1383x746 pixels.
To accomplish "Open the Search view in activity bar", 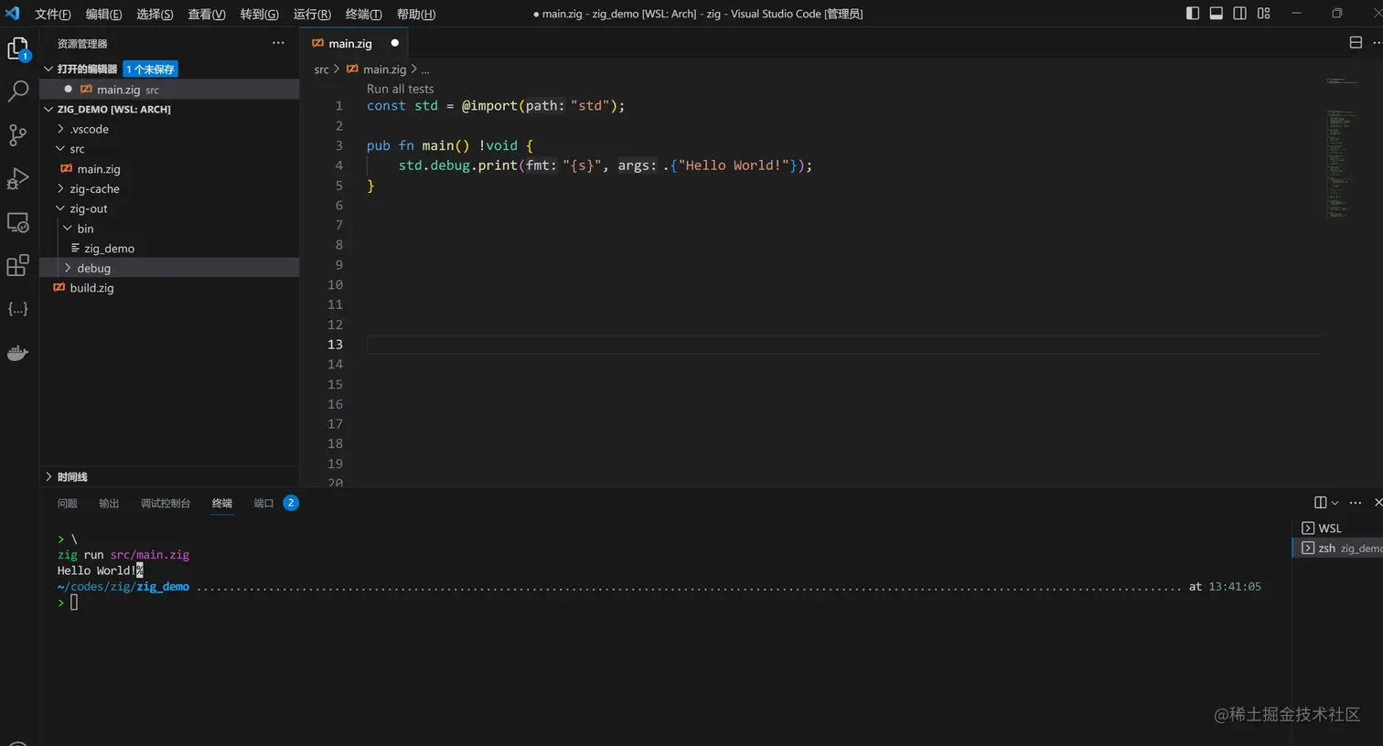I will (18, 91).
